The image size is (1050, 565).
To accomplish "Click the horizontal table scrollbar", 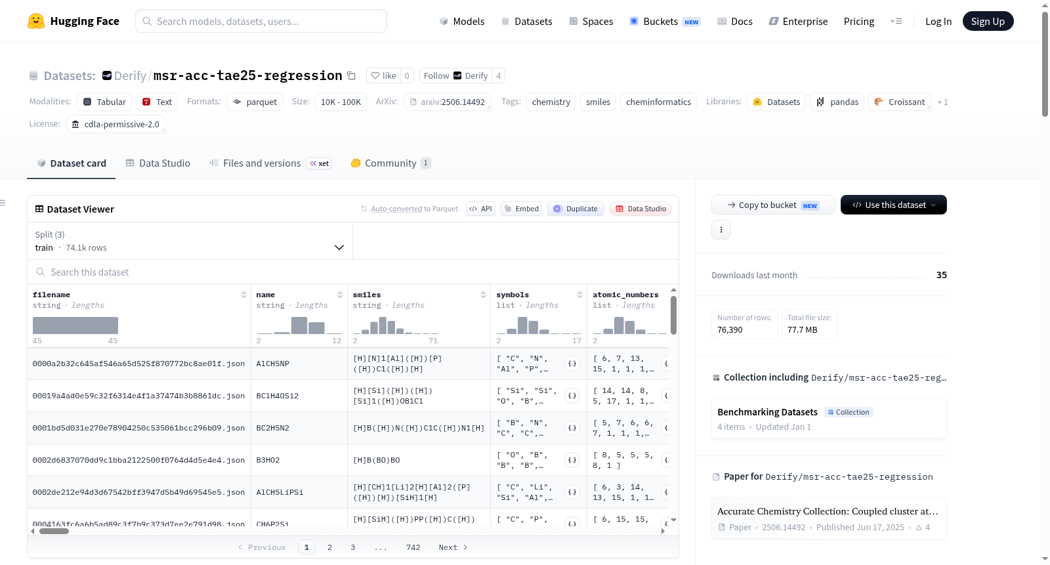I will point(54,532).
